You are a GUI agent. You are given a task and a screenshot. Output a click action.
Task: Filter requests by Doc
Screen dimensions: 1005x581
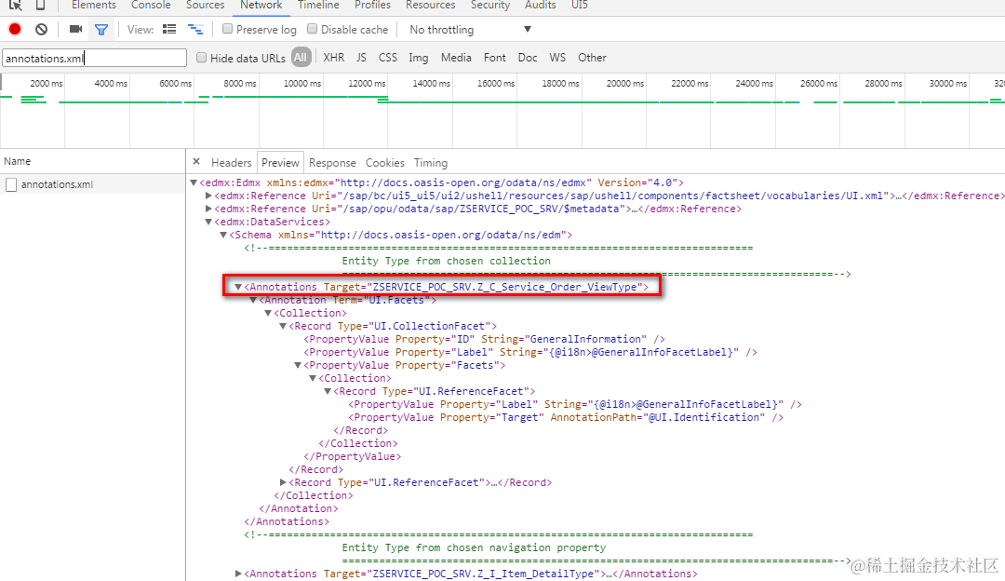528,58
